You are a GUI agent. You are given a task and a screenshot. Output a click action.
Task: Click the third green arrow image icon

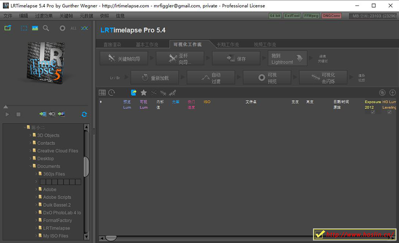tap(61, 114)
